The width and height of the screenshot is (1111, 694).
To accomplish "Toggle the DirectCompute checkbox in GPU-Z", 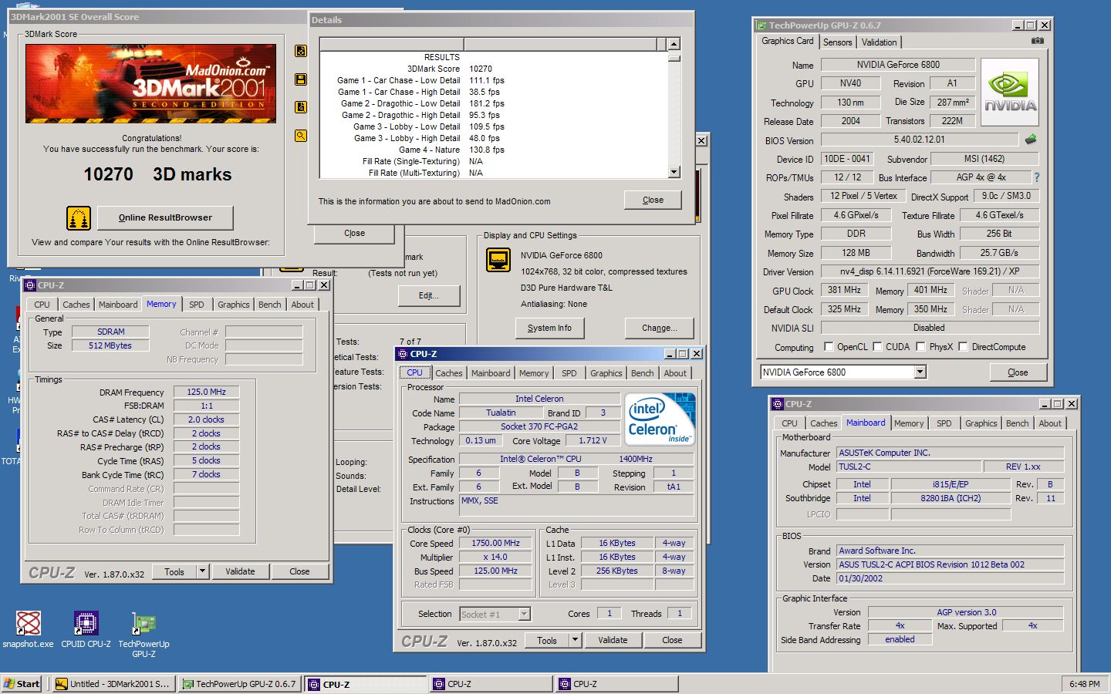I will (963, 347).
